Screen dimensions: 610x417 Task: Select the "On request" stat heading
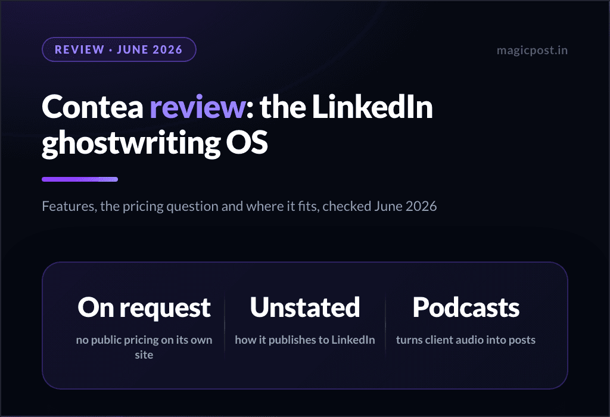pyautogui.click(x=144, y=307)
